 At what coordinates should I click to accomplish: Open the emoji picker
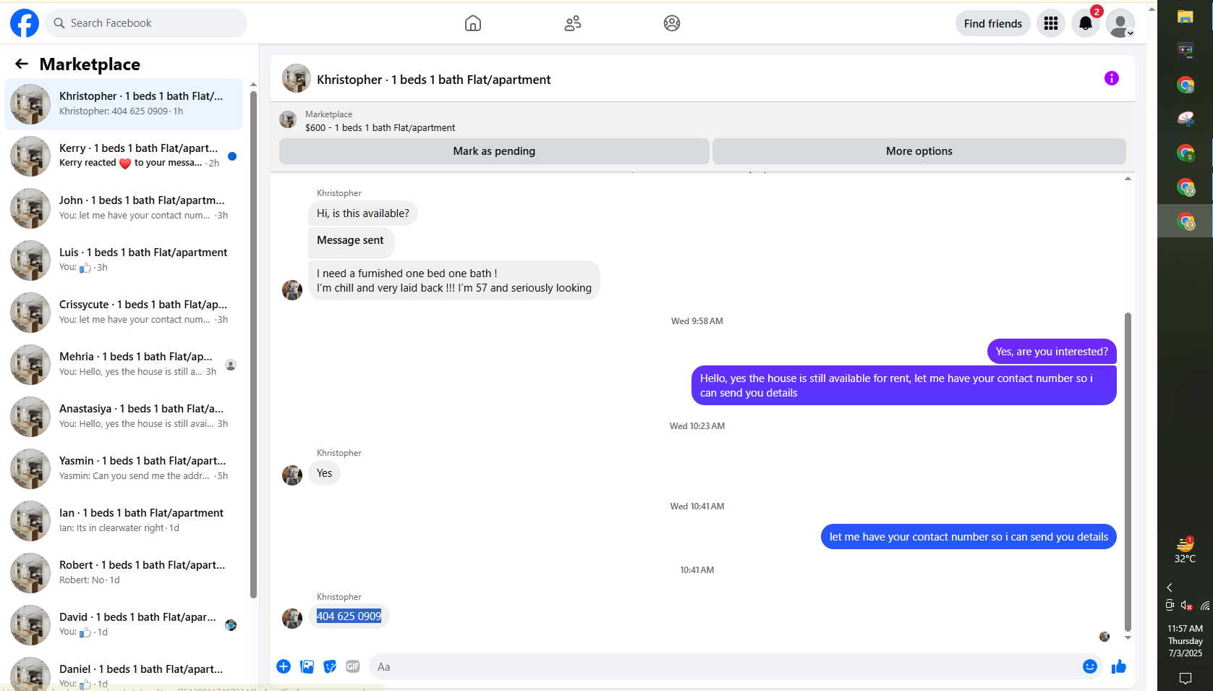click(1090, 666)
